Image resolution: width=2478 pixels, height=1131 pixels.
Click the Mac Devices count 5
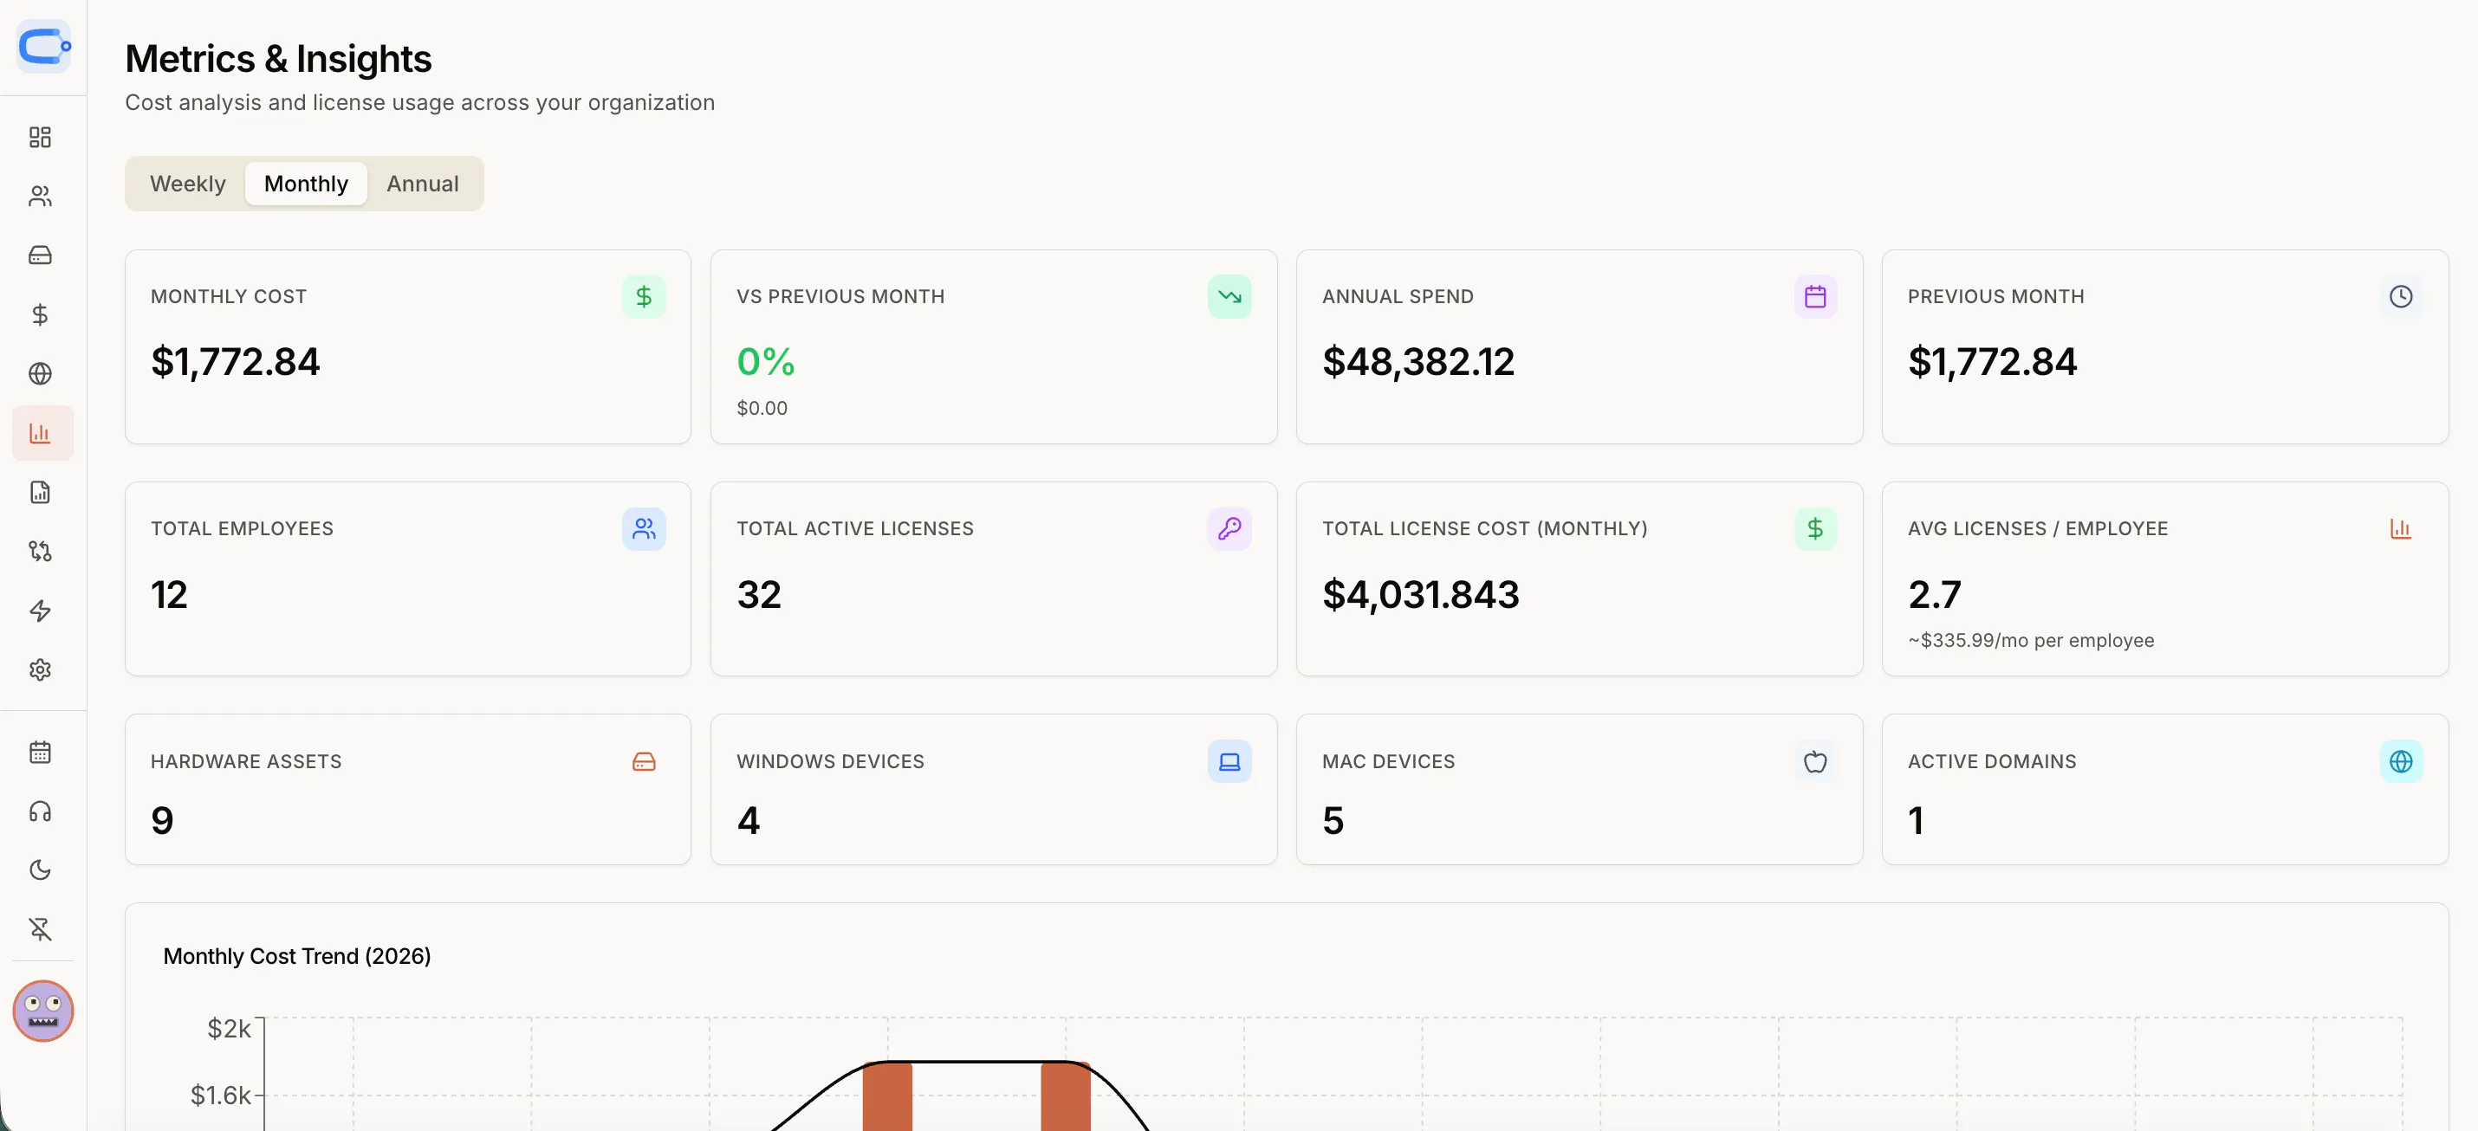click(1333, 820)
